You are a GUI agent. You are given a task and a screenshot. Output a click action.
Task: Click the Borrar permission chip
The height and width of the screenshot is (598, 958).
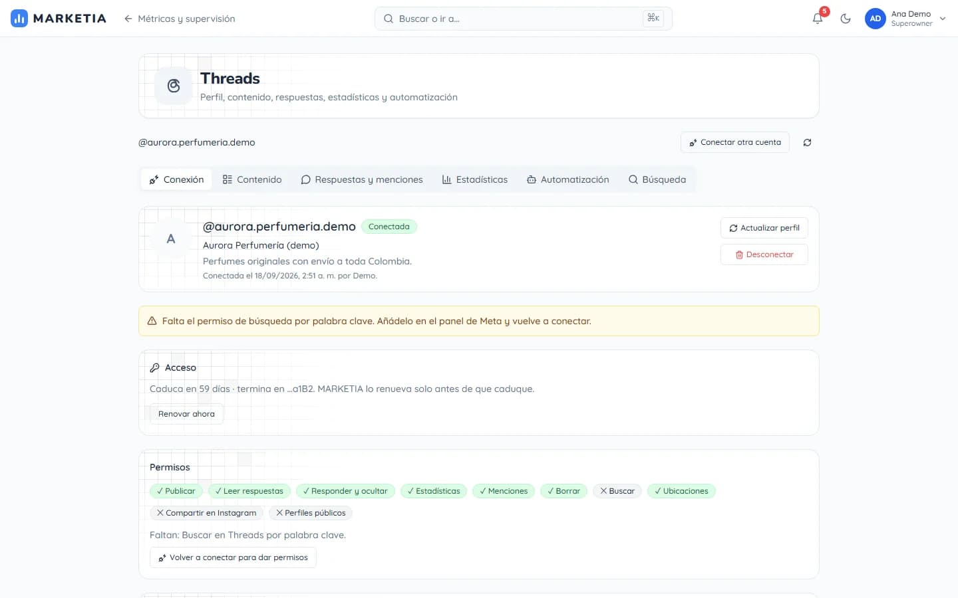[563, 491]
